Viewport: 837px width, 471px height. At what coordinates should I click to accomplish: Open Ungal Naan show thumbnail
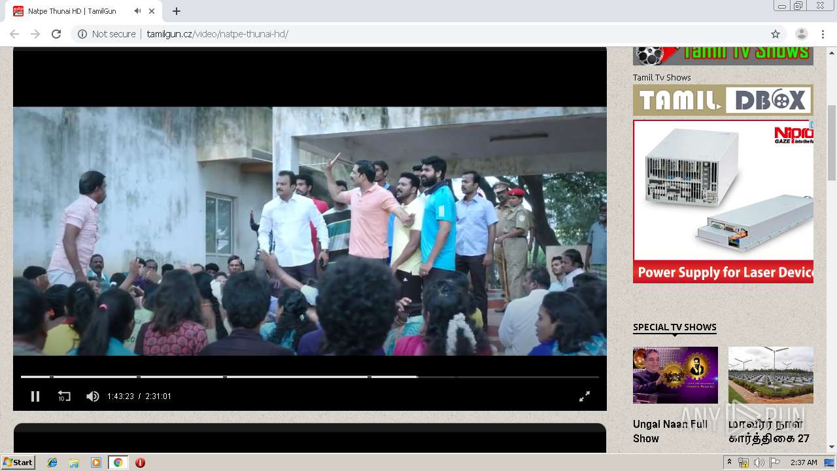[x=675, y=375]
